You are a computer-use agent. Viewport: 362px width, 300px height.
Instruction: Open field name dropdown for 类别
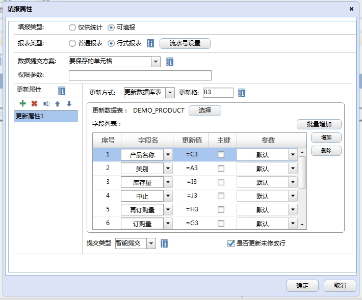tap(168, 168)
